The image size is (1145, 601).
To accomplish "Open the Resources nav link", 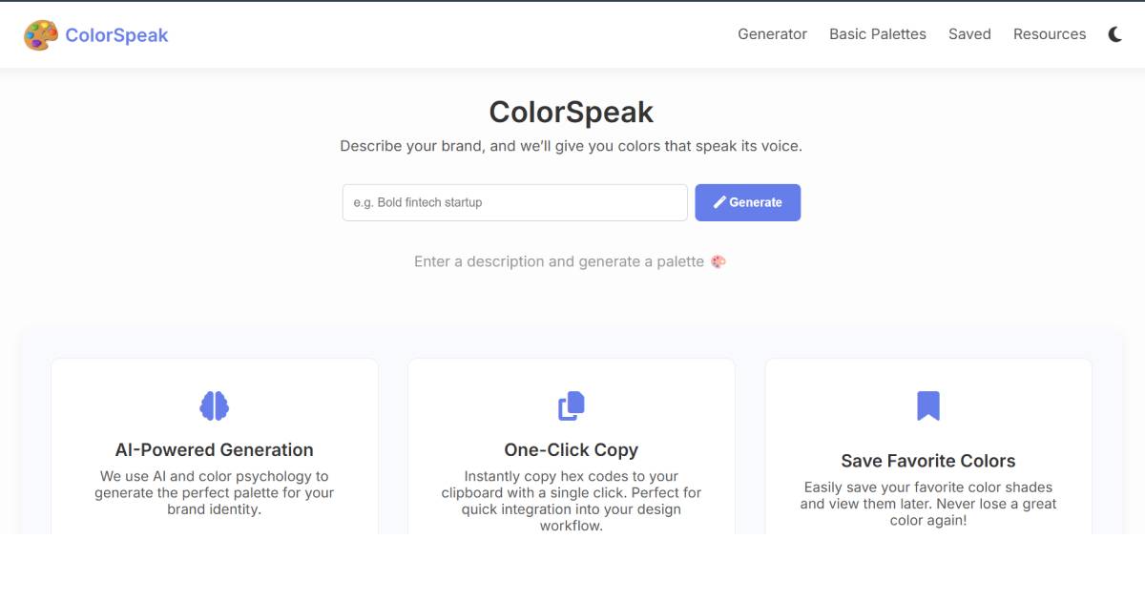I will click(x=1049, y=34).
